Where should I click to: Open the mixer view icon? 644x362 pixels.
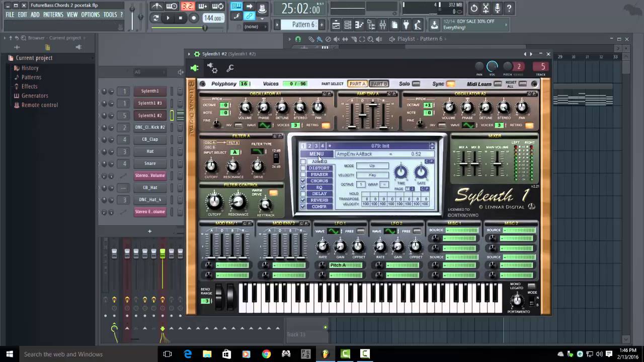pyautogui.click(x=383, y=25)
